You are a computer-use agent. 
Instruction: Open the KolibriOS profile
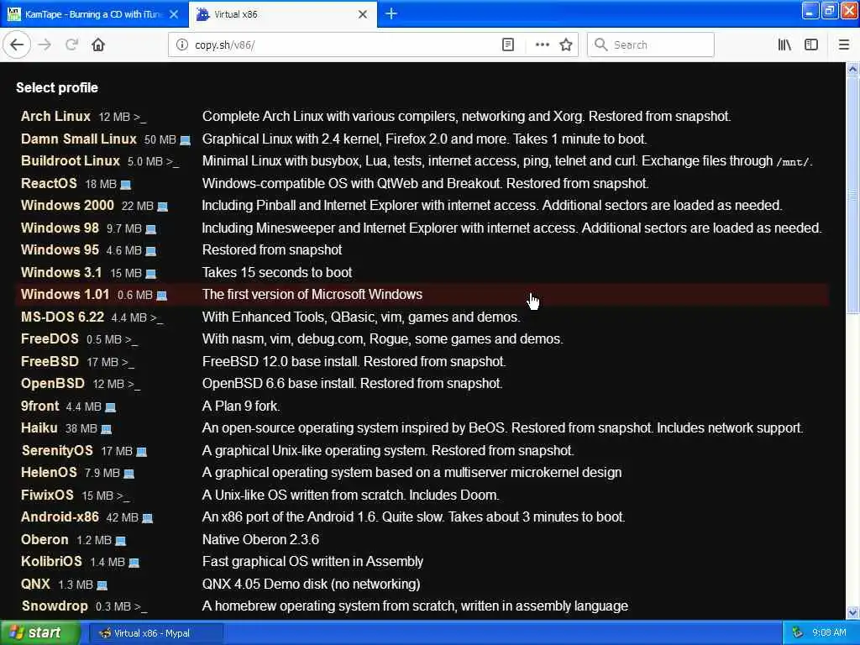tap(51, 562)
